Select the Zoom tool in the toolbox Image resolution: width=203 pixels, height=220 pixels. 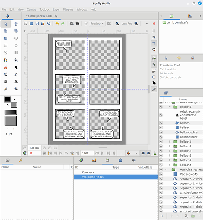point(16,88)
